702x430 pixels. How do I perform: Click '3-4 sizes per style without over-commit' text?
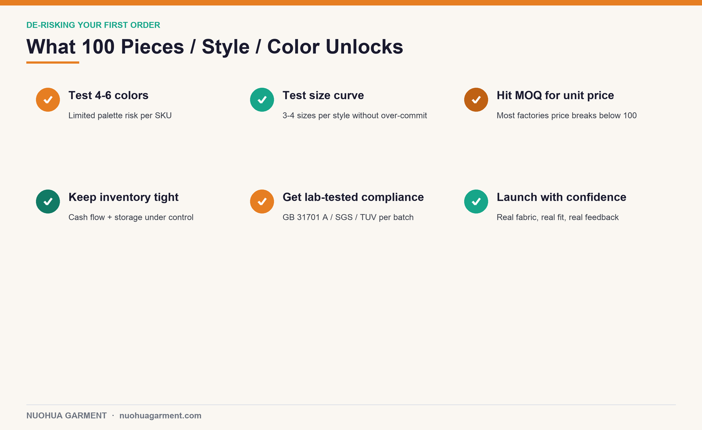(355, 115)
